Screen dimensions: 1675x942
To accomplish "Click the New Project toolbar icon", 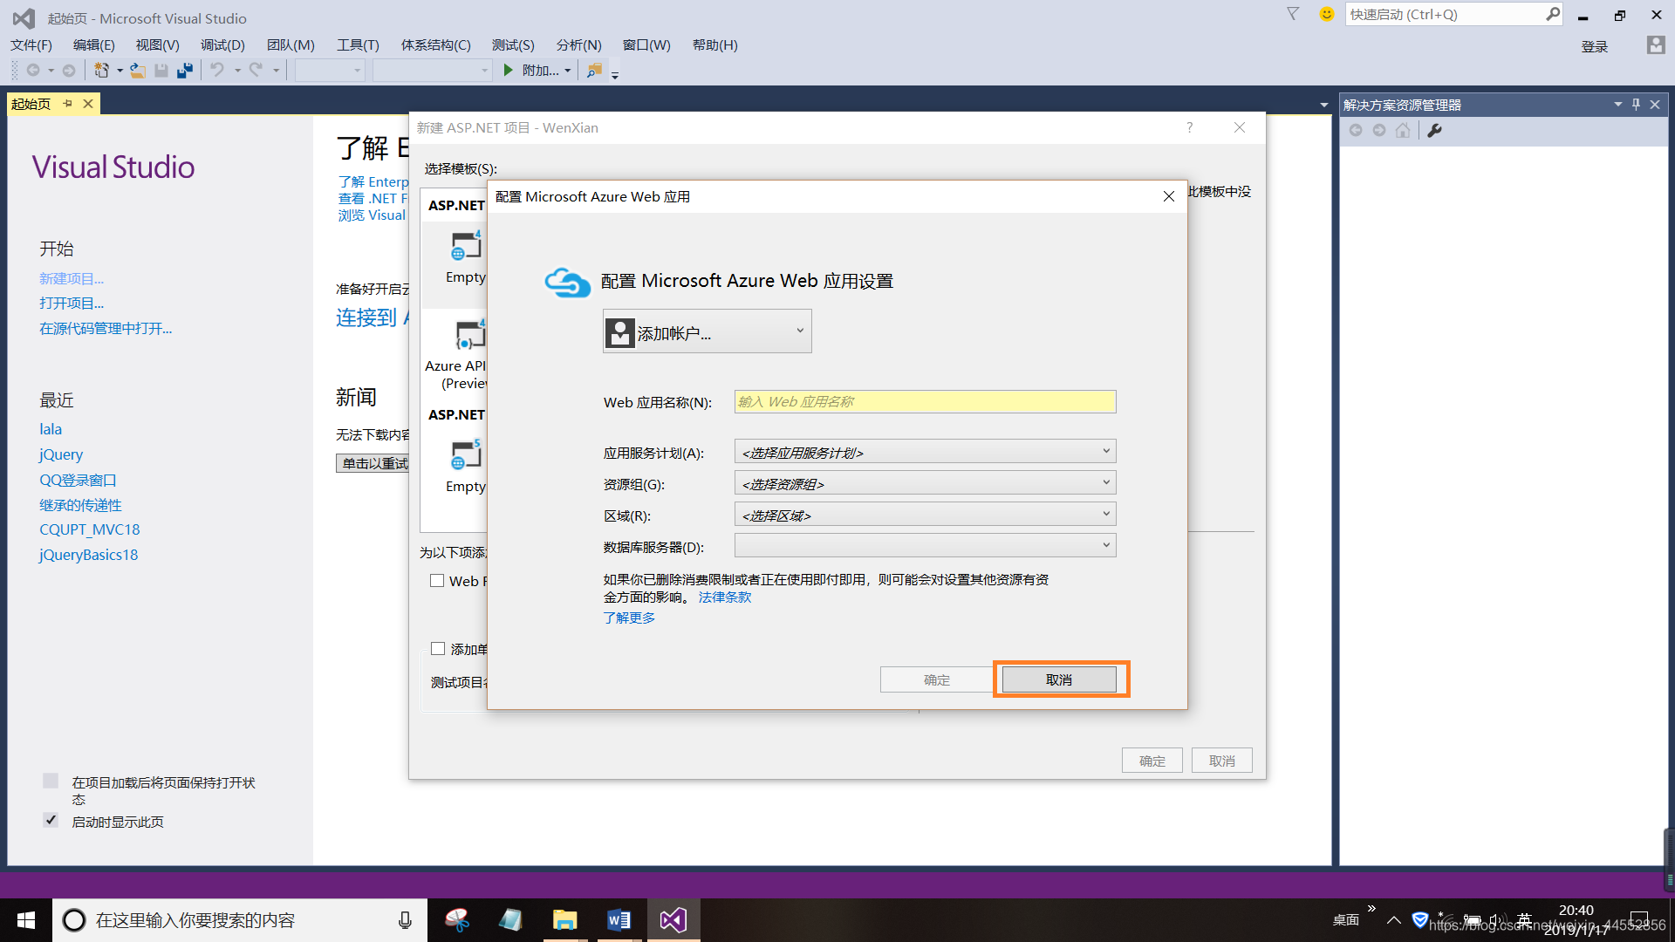I will point(101,71).
